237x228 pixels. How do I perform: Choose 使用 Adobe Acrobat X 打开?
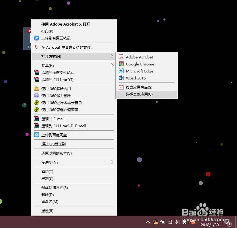click(x=74, y=24)
